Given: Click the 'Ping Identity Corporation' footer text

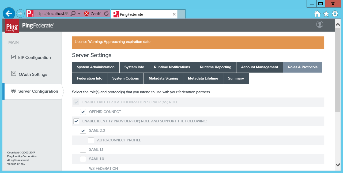Looking at the screenshot, I should click(x=22, y=156).
